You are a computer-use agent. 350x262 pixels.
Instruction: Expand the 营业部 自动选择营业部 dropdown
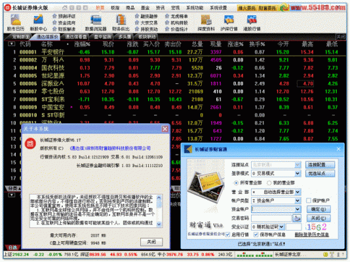coord(298,192)
